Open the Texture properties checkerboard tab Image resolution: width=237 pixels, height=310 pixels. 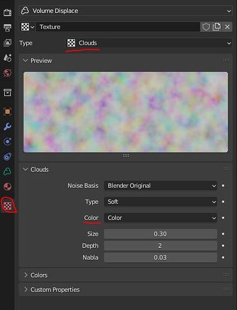(7, 206)
